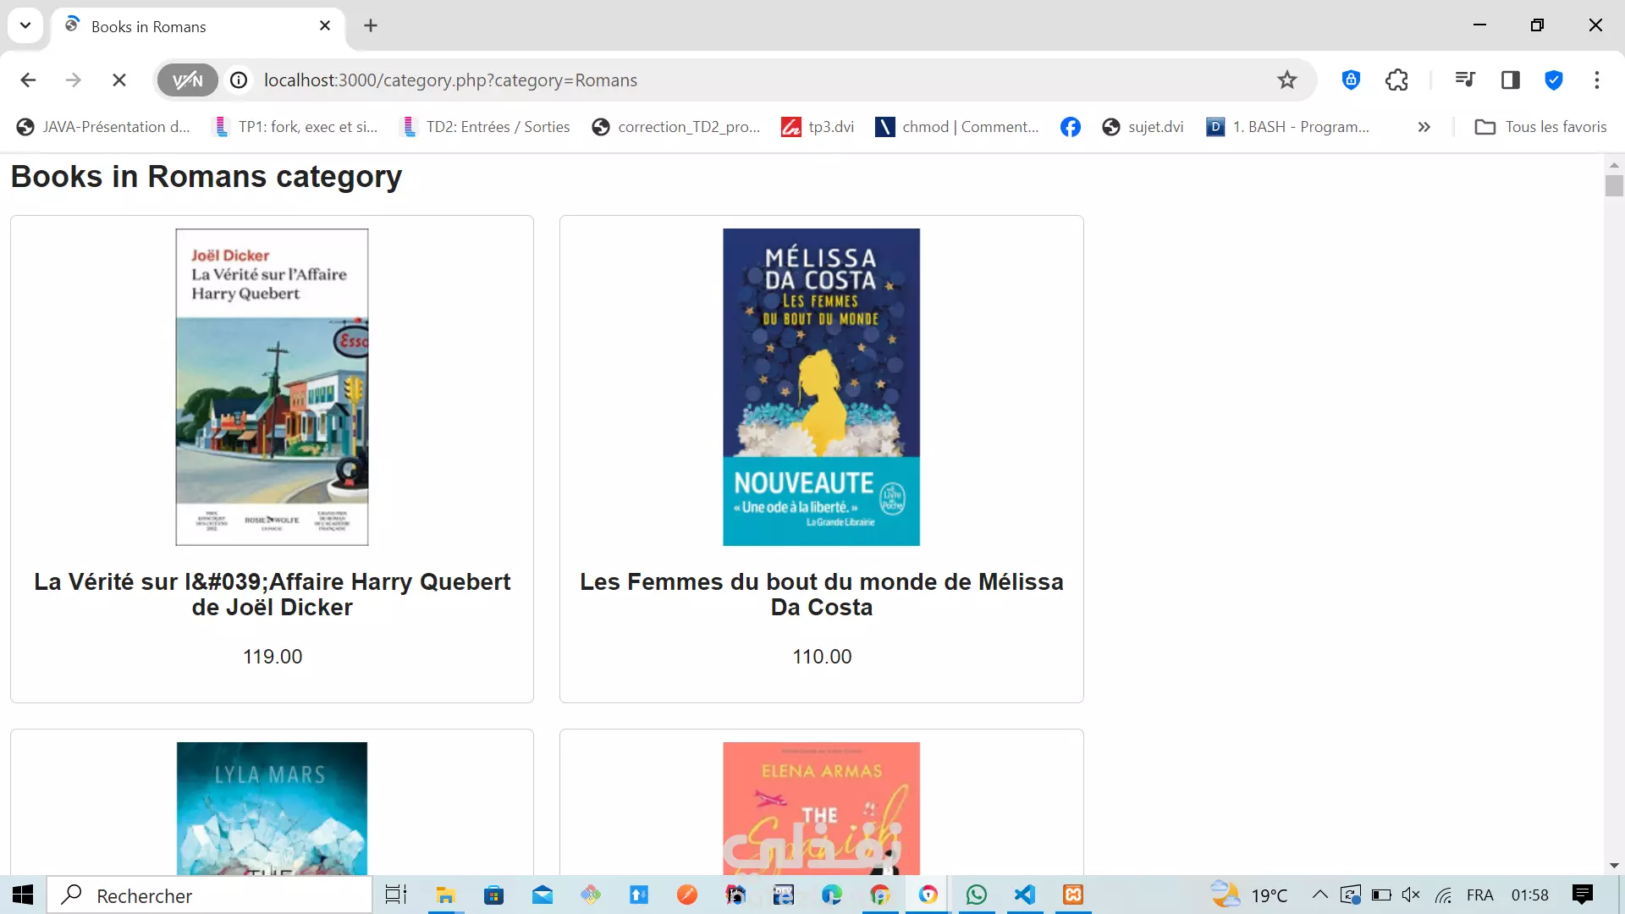Open the Tous les favoris folder

pos(1540,127)
